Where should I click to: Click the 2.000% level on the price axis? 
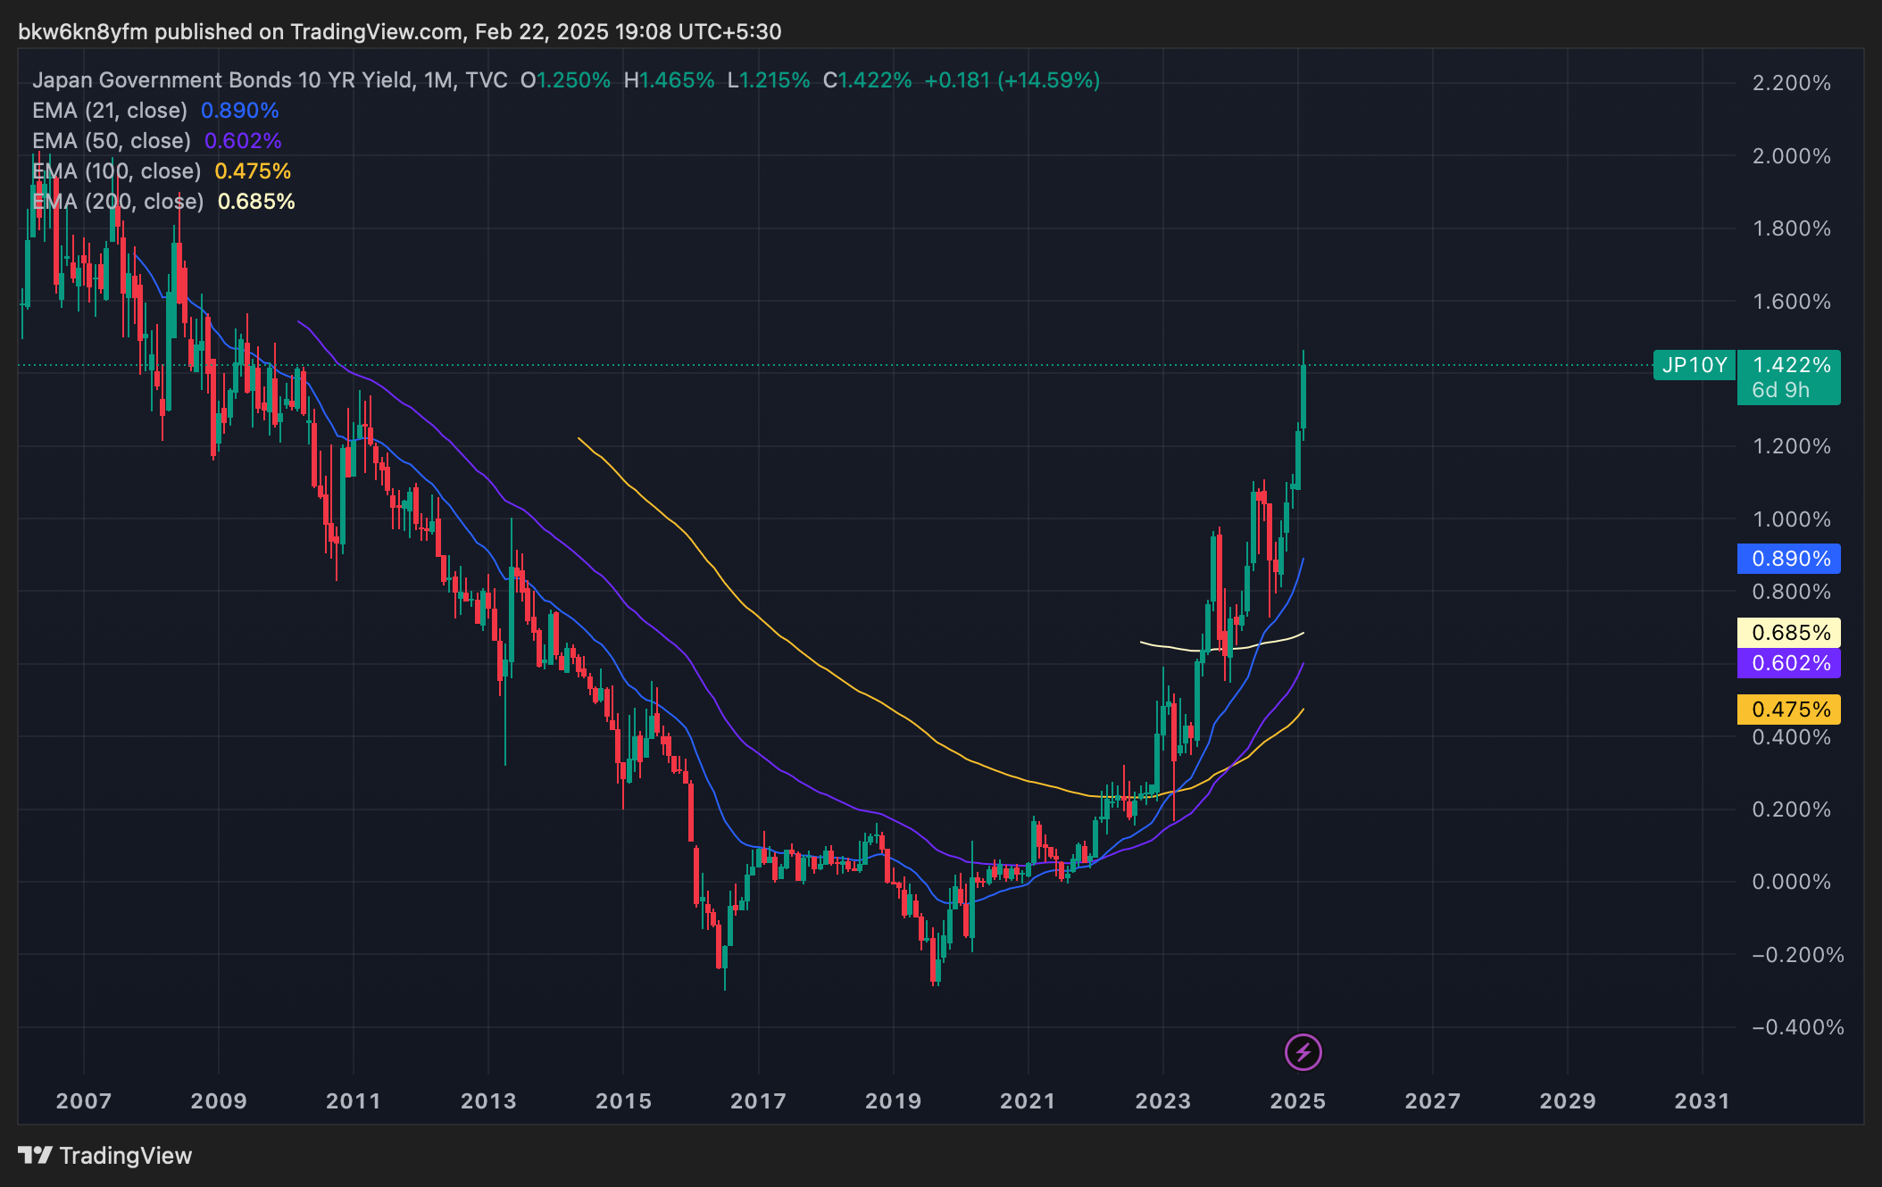pos(1790,156)
